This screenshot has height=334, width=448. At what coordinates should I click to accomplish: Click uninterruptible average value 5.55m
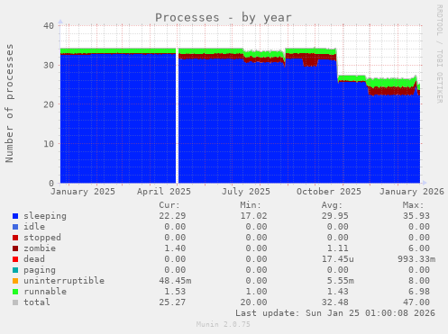341,281
